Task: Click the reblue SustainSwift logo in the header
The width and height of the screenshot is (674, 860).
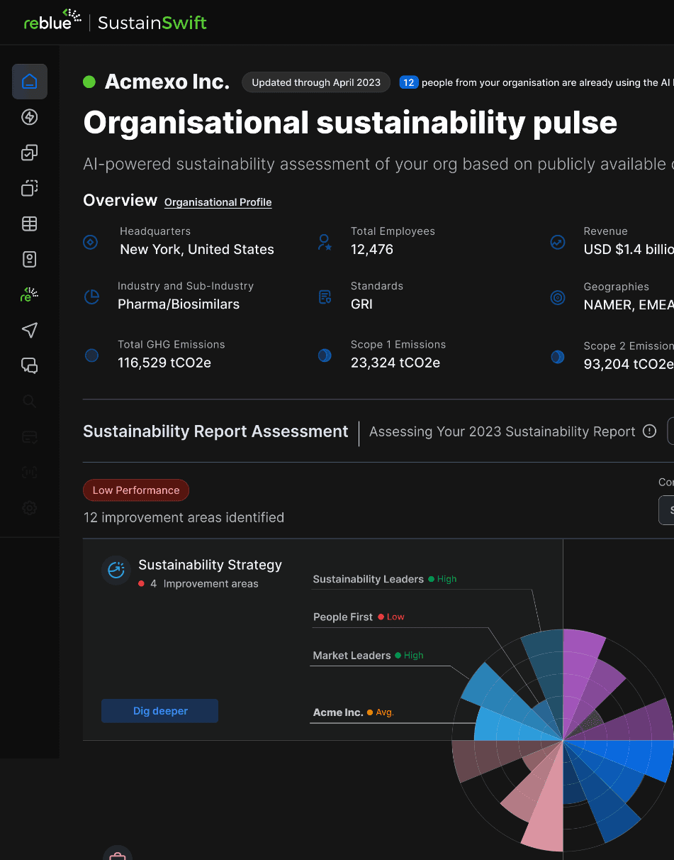Action: [x=116, y=21]
